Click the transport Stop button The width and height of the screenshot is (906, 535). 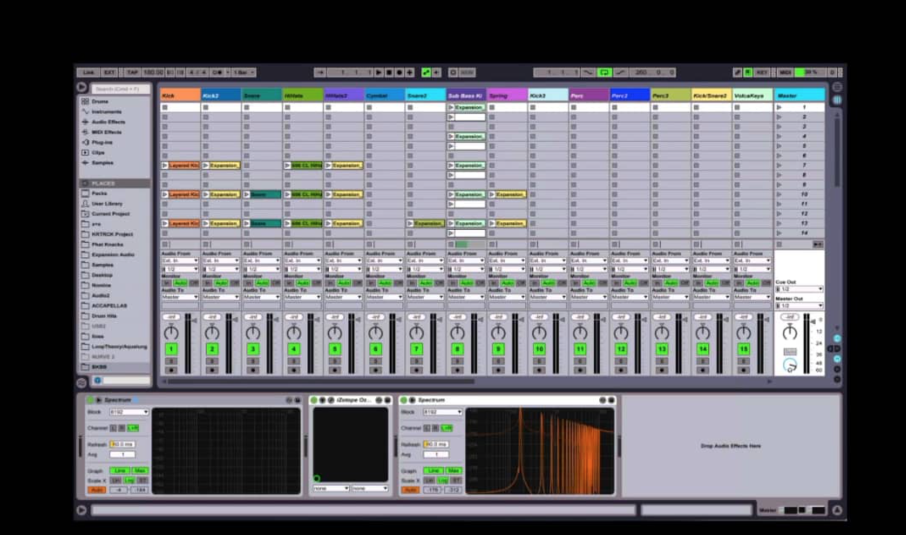tap(389, 72)
